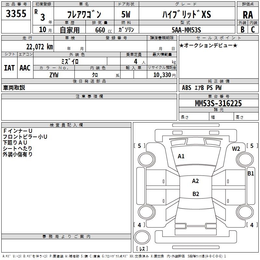Click the front-left wheel in car diagram
The height and width of the screenshot is (260, 260).
[x=146, y=159]
